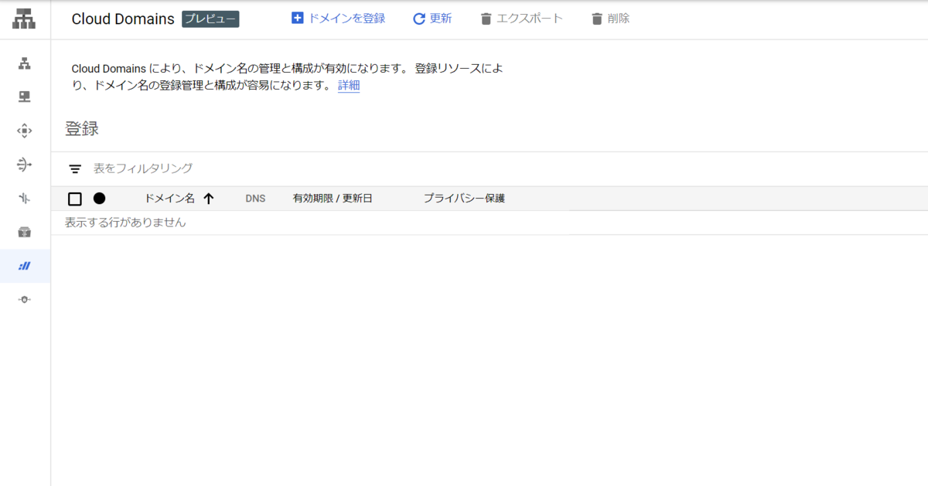Viewport: 928px width, 486px height.
Task: Toggle the select-all checkbox in the table header
Action: point(75,199)
